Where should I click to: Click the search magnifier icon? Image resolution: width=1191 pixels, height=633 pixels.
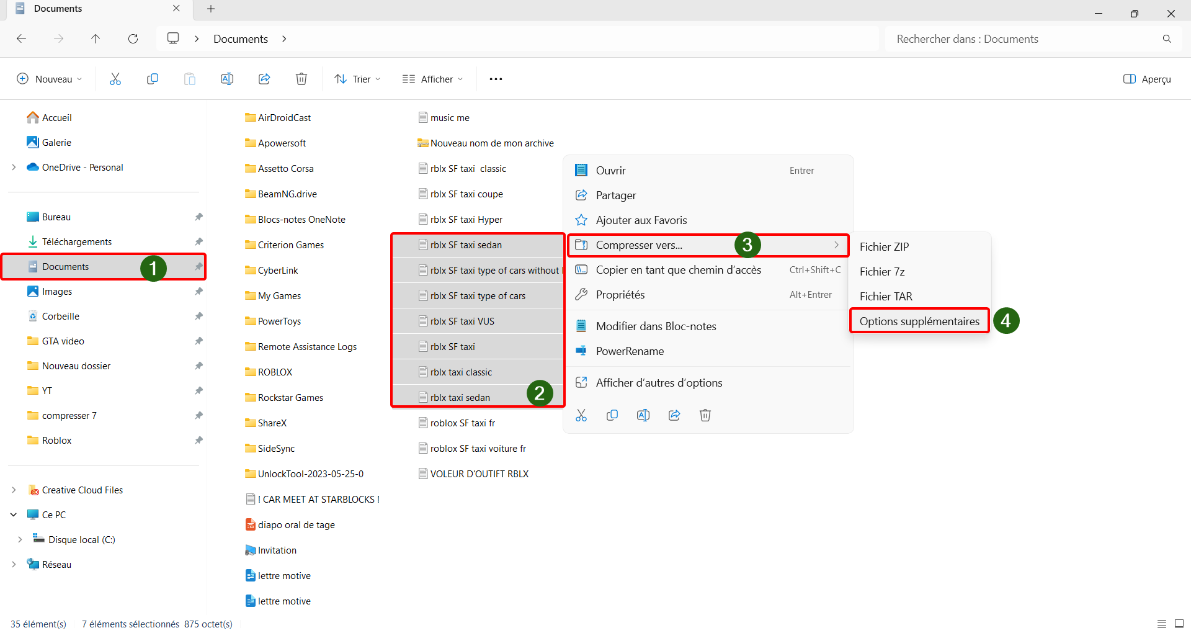(1167, 38)
